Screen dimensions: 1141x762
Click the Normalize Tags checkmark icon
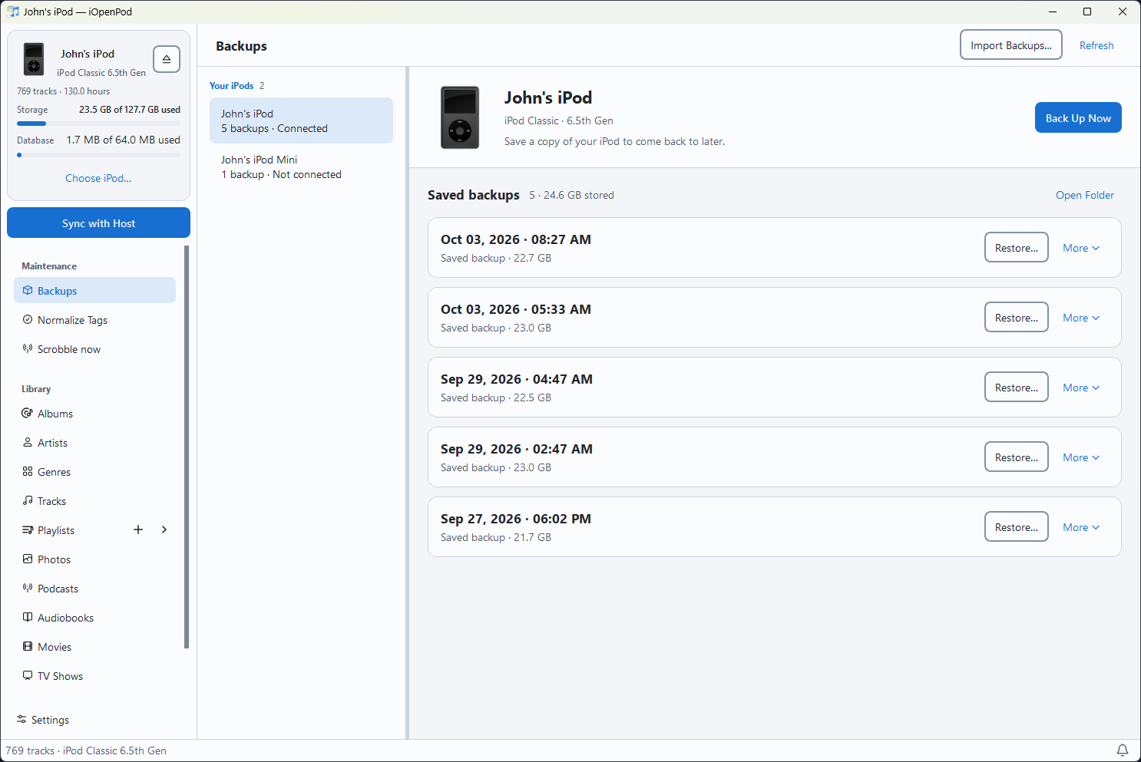pos(28,320)
